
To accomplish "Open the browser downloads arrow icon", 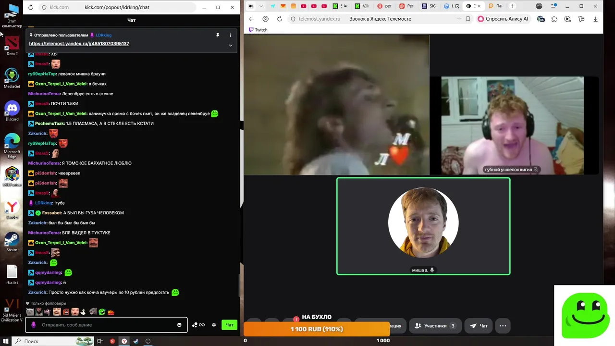I will (x=596, y=19).
